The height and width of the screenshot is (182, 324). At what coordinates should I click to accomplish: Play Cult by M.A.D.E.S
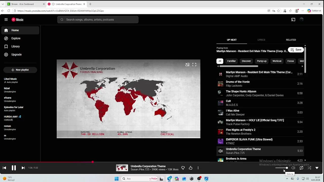coord(260,103)
